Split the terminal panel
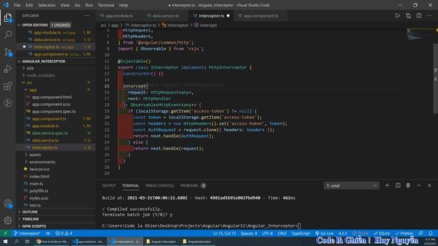The width and height of the screenshot is (438, 246). [398, 185]
